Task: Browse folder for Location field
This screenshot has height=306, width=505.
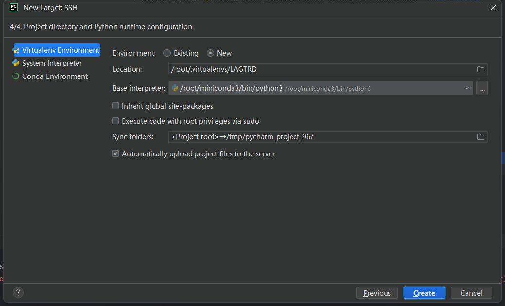Action: 481,69
